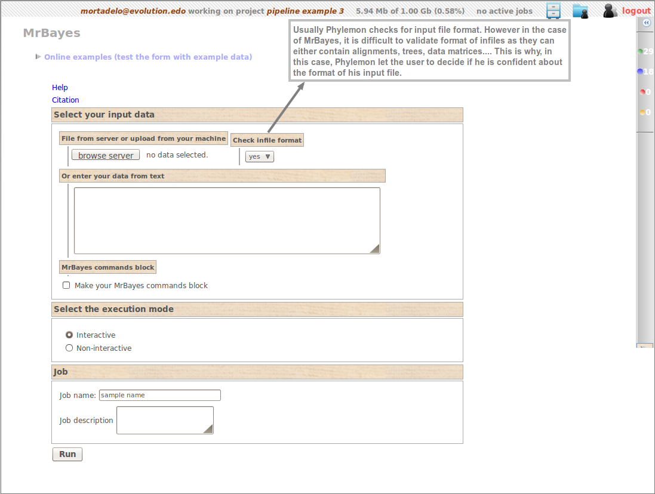This screenshot has width=655, height=494.
Task: Click the blue user folder icon
Action: 580,10
